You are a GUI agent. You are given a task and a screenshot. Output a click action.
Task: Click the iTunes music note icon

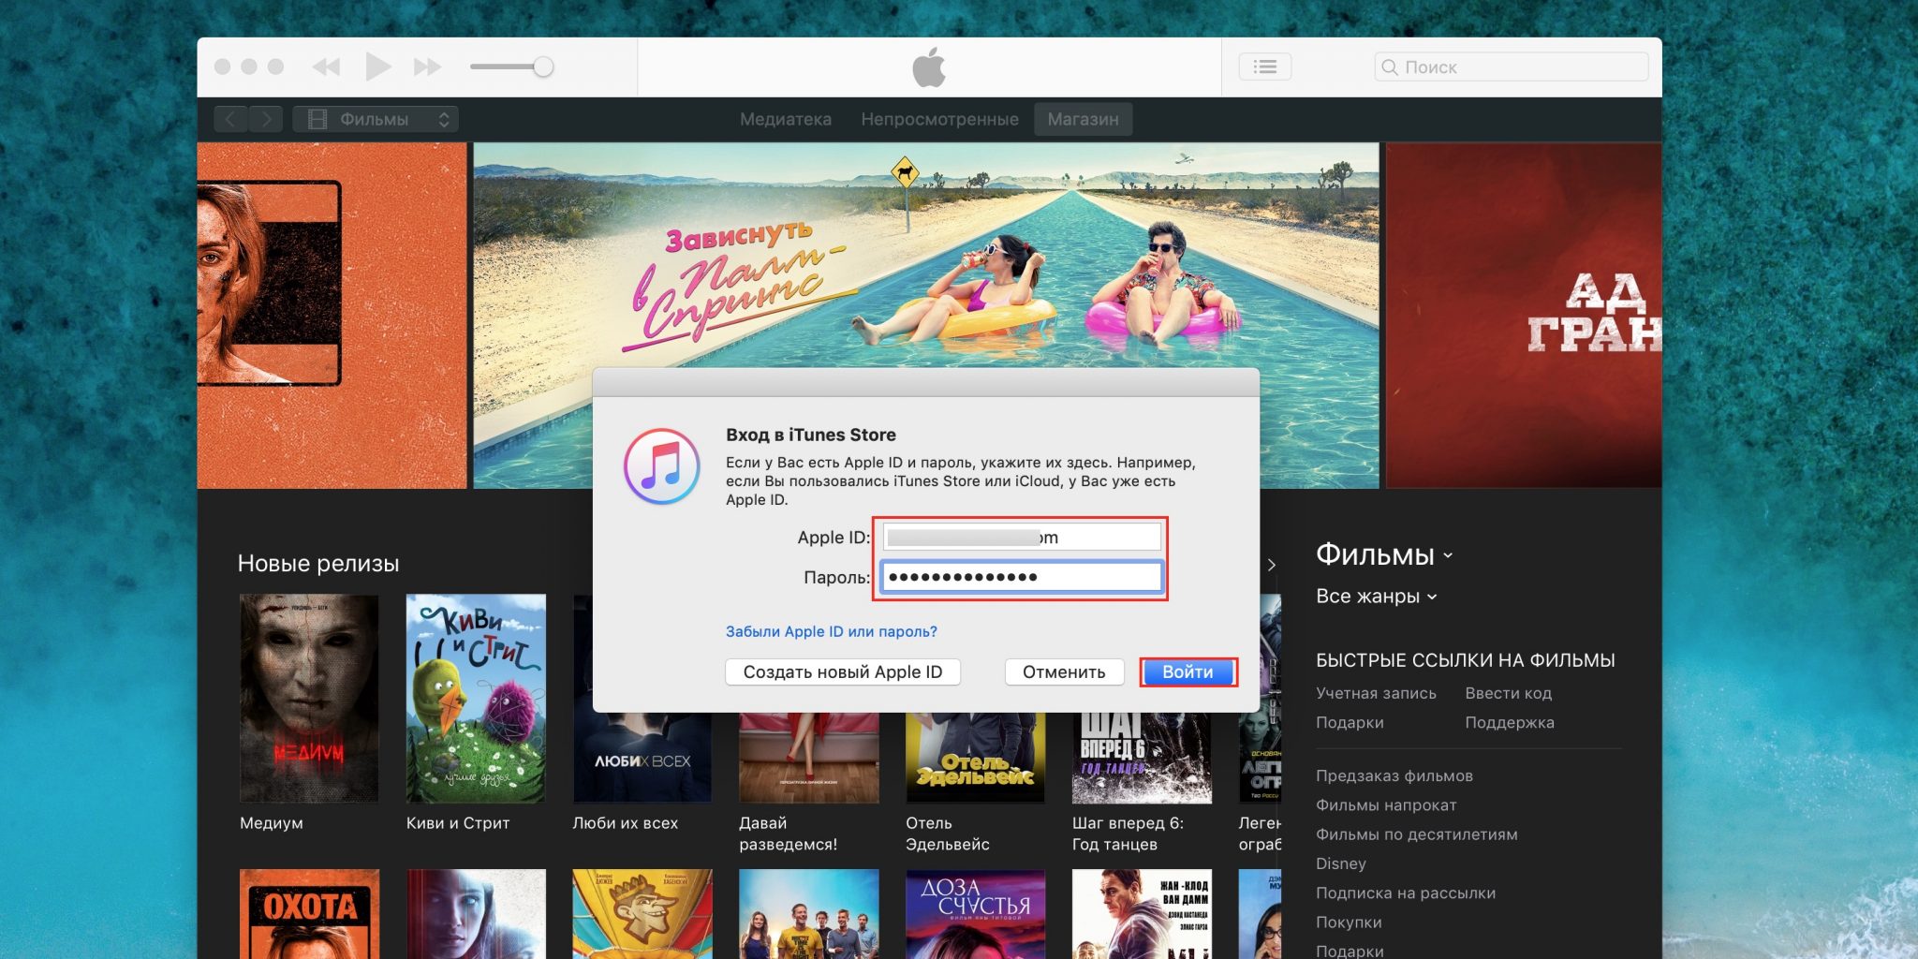tap(661, 466)
